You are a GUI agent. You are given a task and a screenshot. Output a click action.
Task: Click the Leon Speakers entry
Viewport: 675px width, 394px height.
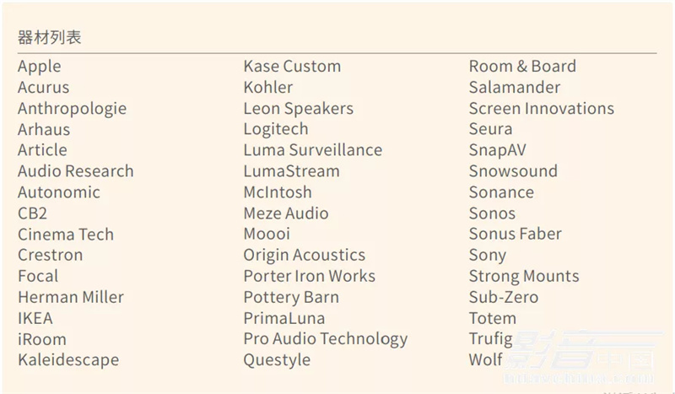pos(299,109)
